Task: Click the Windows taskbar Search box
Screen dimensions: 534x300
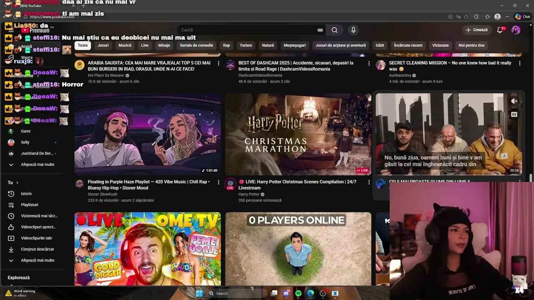Action: pyautogui.click(x=237, y=293)
